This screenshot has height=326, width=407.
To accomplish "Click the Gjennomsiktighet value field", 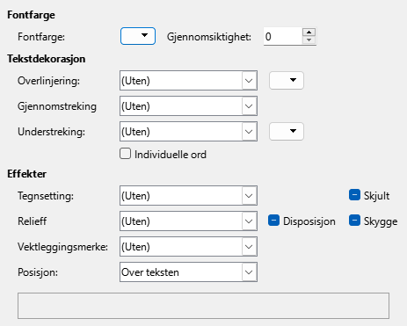I will 282,36.
